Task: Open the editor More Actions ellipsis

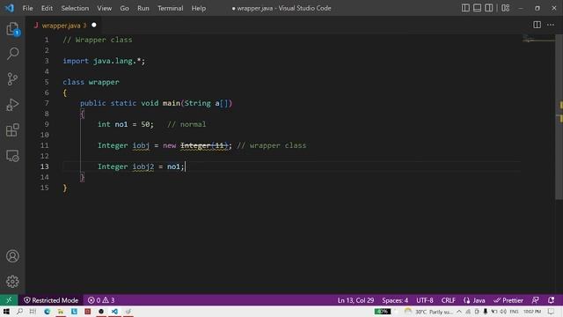Action: tap(551, 25)
